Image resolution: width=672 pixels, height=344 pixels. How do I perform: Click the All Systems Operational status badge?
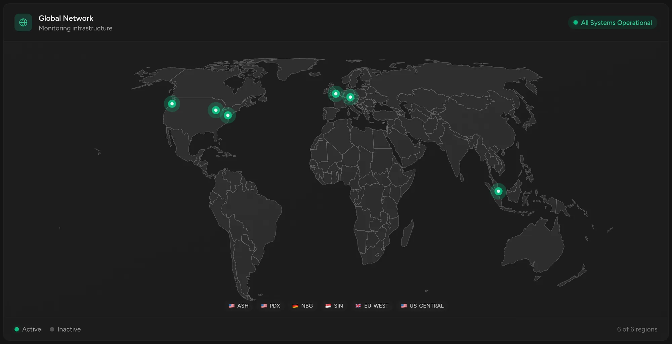pyautogui.click(x=613, y=22)
